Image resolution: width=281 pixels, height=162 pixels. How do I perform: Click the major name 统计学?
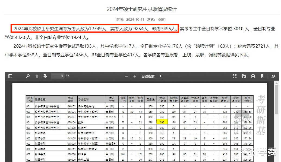tap(82, 128)
